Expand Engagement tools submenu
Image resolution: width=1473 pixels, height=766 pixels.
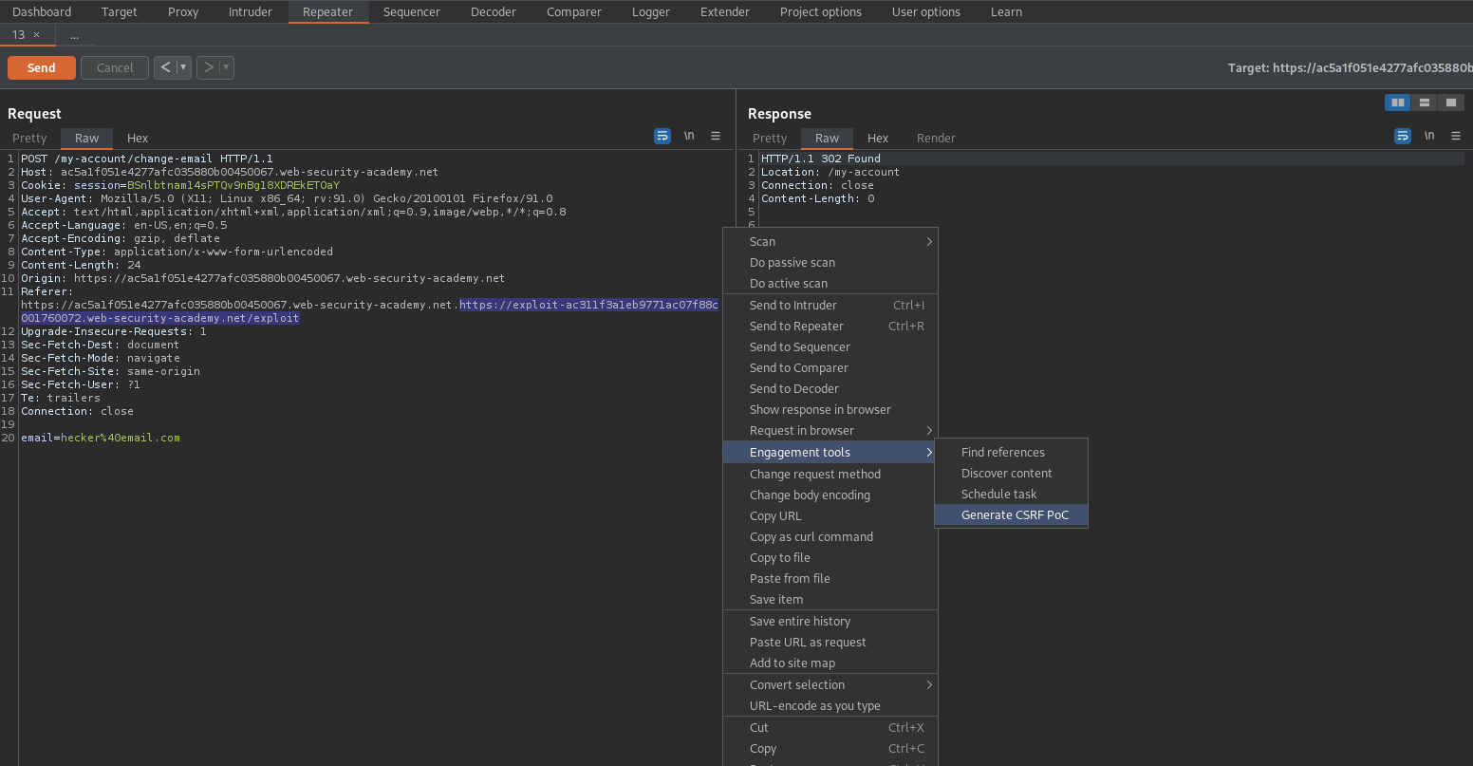coord(830,453)
